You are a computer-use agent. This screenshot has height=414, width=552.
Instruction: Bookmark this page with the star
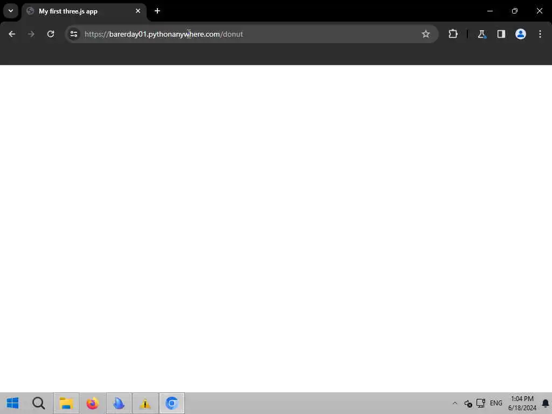coord(426,34)
